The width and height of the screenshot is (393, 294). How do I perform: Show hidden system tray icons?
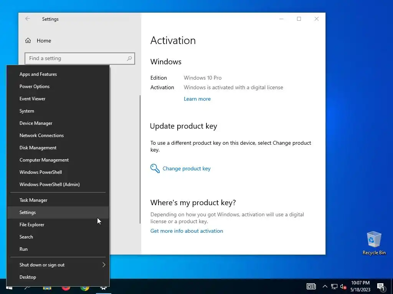(325, 286)
